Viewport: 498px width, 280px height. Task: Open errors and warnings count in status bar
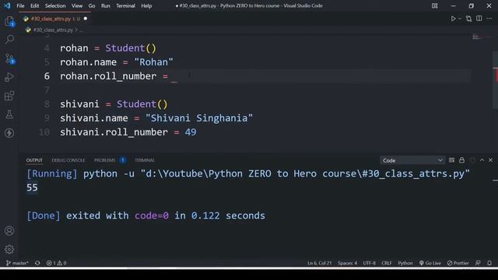pyautogui.click(x=56, y=263)
